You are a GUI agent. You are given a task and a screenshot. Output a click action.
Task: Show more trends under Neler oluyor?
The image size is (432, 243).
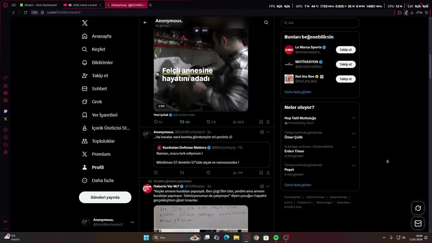click(298, 185)
